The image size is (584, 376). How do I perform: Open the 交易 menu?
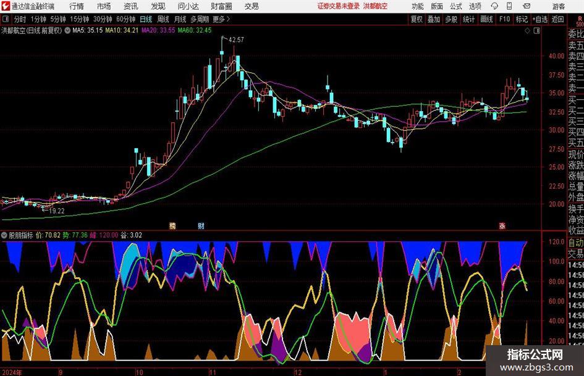pos(252,6)
